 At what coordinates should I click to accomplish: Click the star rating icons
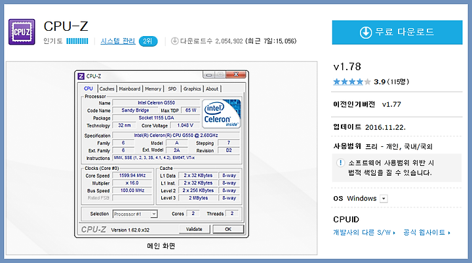pos(351,81)
